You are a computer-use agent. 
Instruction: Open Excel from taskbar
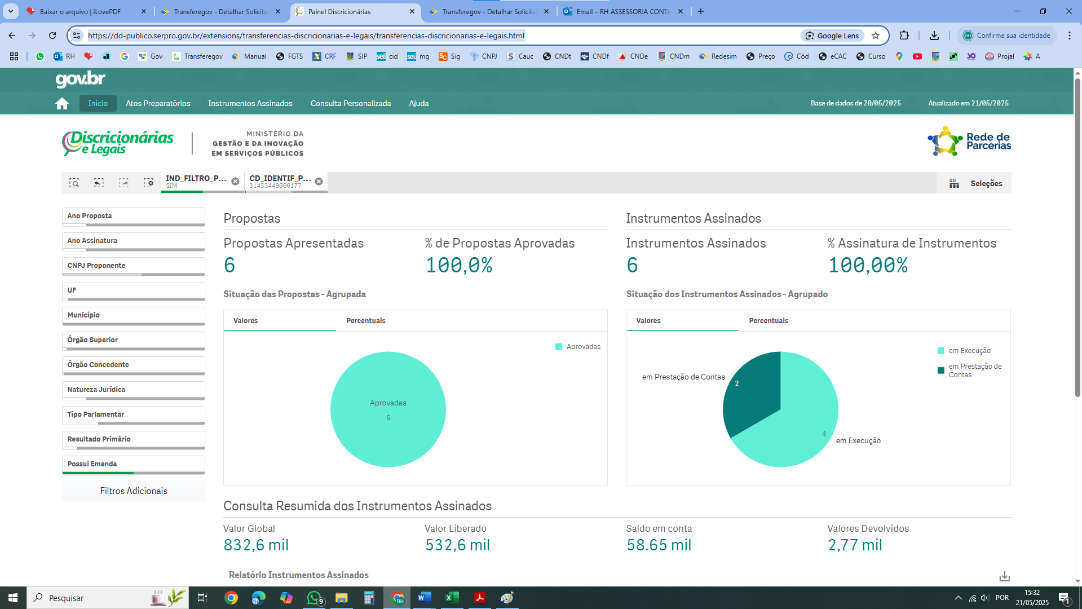tap(452, 598)
